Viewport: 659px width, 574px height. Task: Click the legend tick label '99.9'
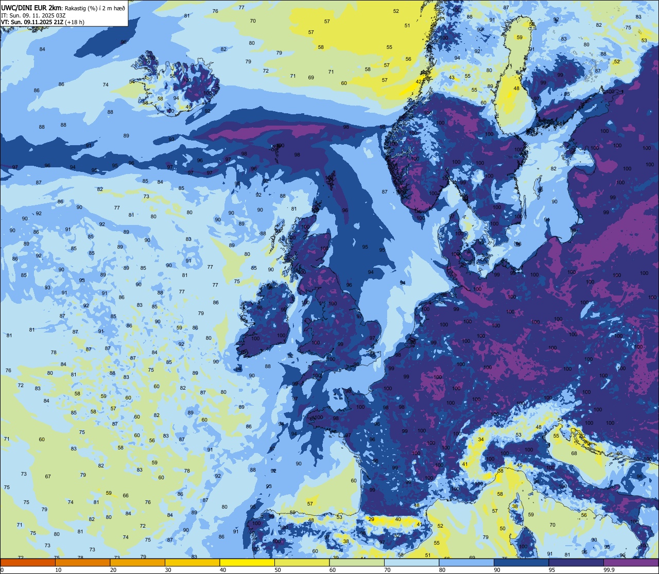[610, 570]
